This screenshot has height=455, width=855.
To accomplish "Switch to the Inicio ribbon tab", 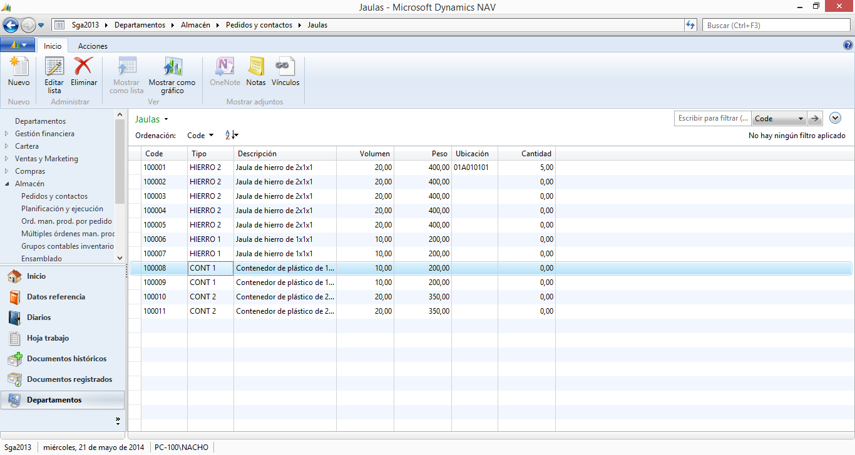I will point(53,46).
